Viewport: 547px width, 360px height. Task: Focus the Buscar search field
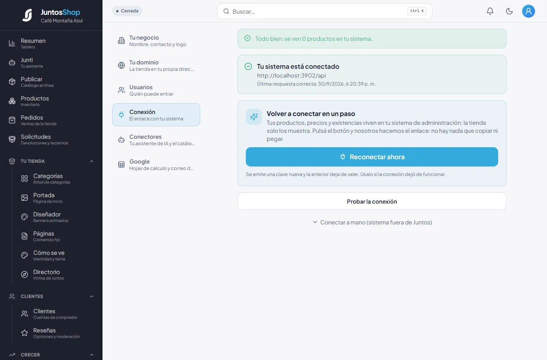325,11
